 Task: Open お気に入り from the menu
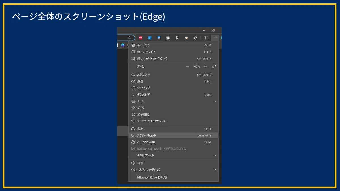174,75
